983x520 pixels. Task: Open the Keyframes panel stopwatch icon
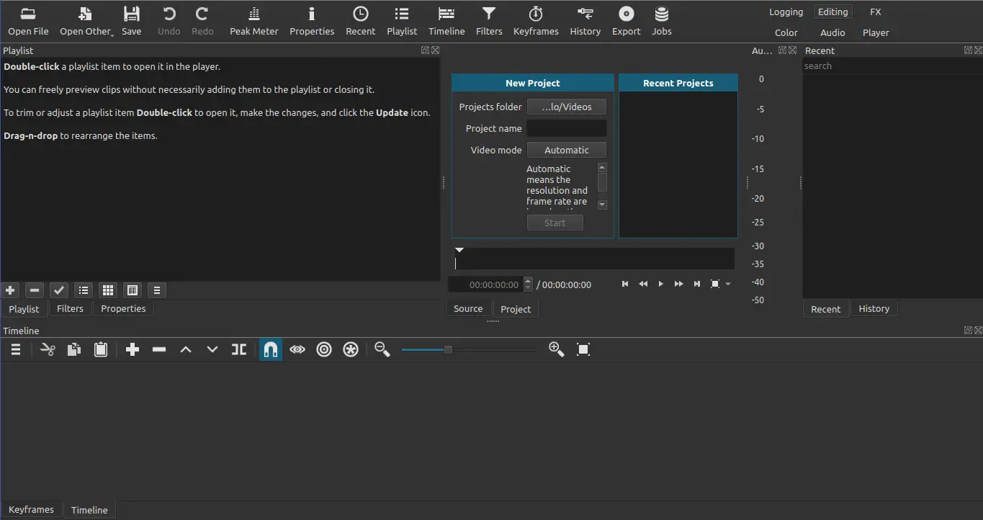coord(536,21)
